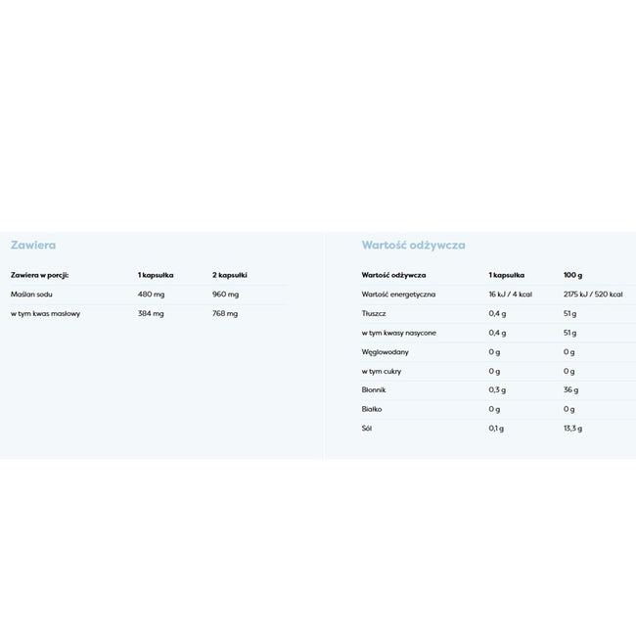Click the 480 mg value
Screen dimensions: 636x636
point(151,295)
